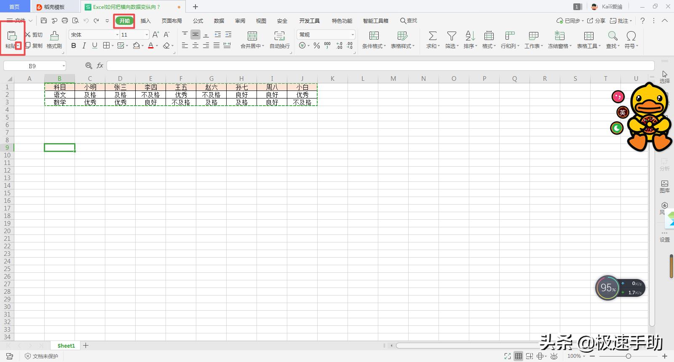Click the AutoSum (求和) sigma icon
This screenshot has height=362, width=674.
[432, 36]
